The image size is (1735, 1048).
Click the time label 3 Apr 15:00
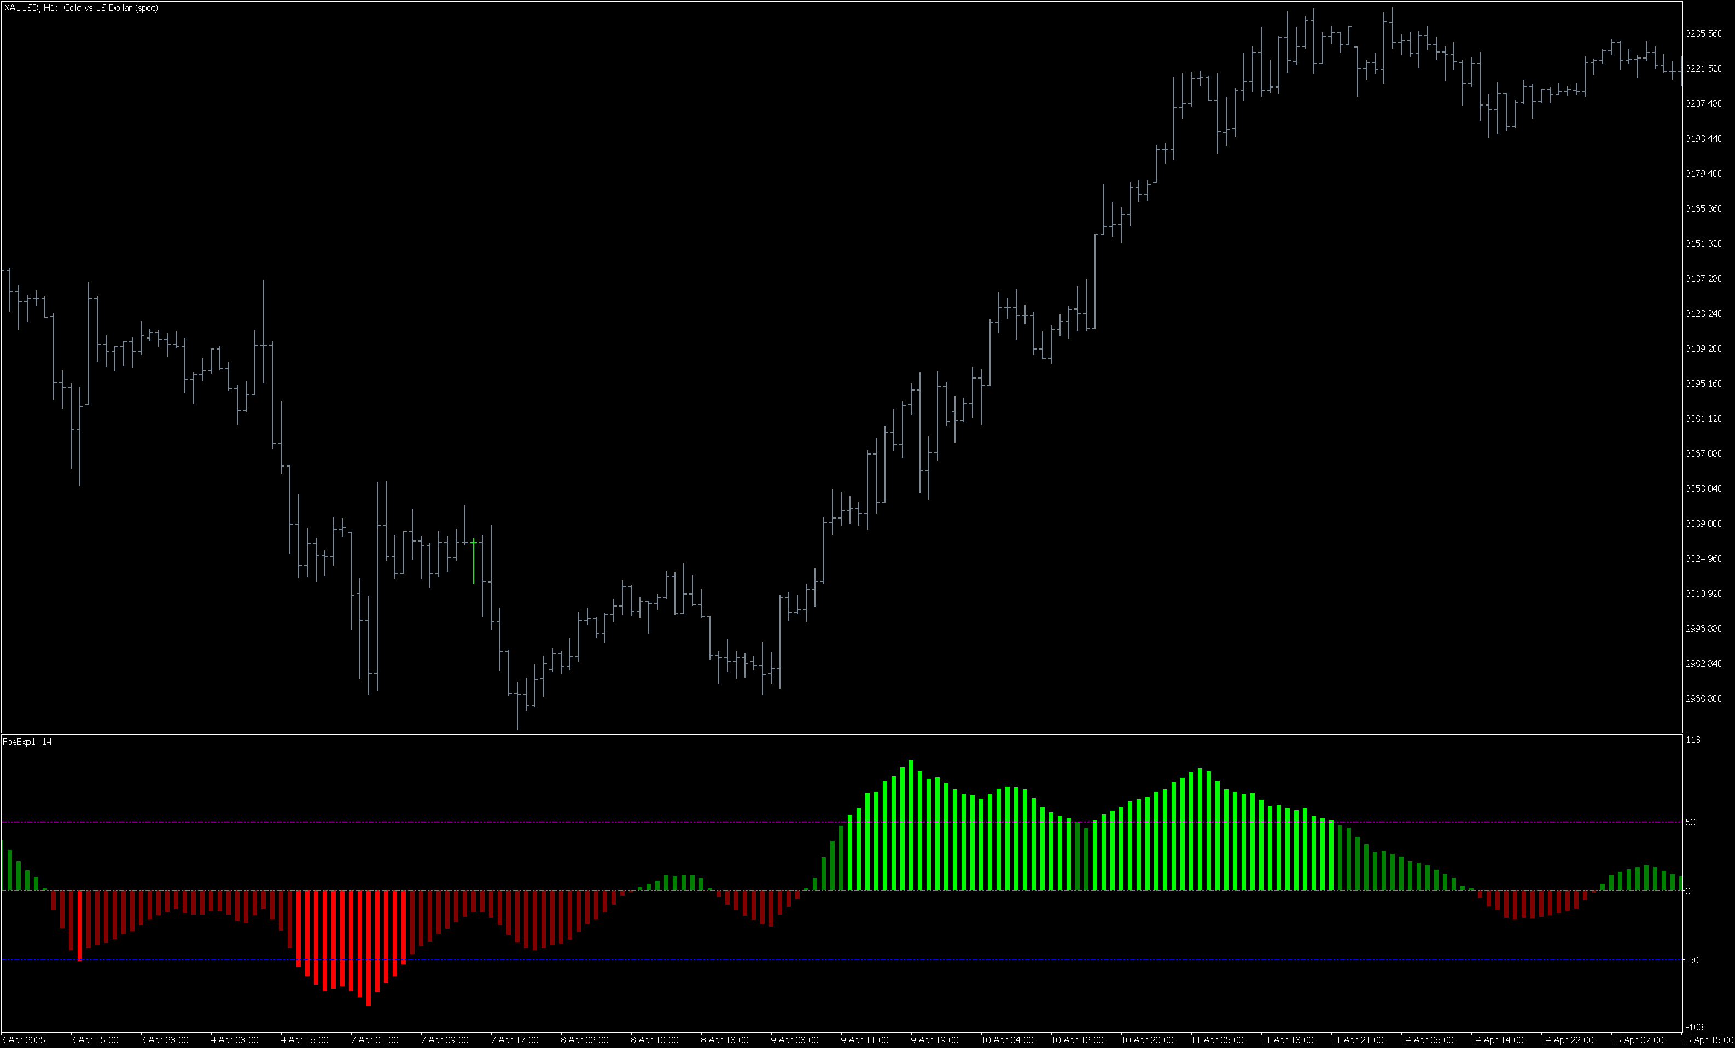[95, 1040]
